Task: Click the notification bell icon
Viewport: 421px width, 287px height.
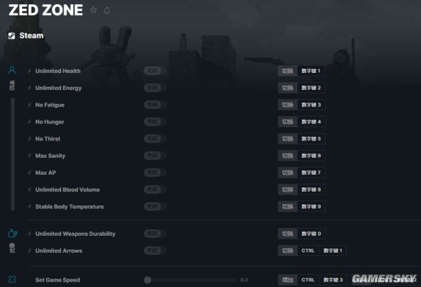Action: pos(107,11)
